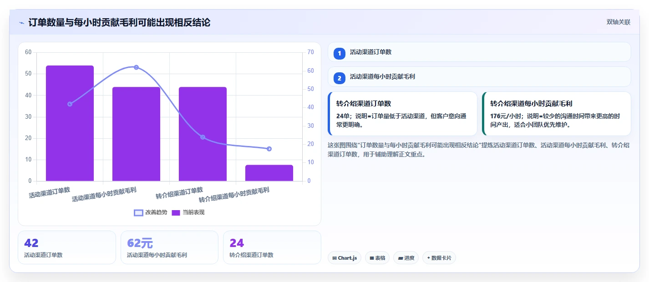649x282 pixels.
Task: Click the last line point on the trend
Action: pyautogui.click(x=269, y=149)
